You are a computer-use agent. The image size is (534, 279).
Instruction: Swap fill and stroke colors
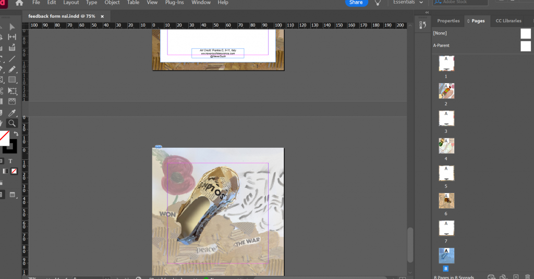[x=16, y=134]
